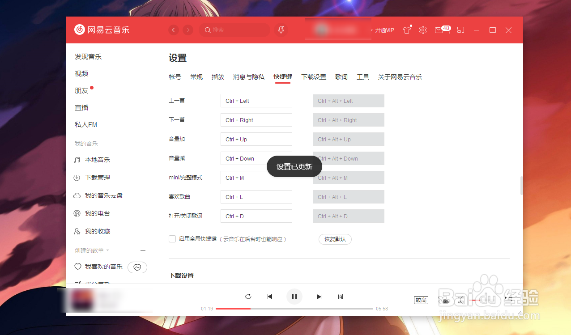Open the 关于网易云音乐 tab
Image resolution: width=571 pixels, height=335 pixels.
400,77
